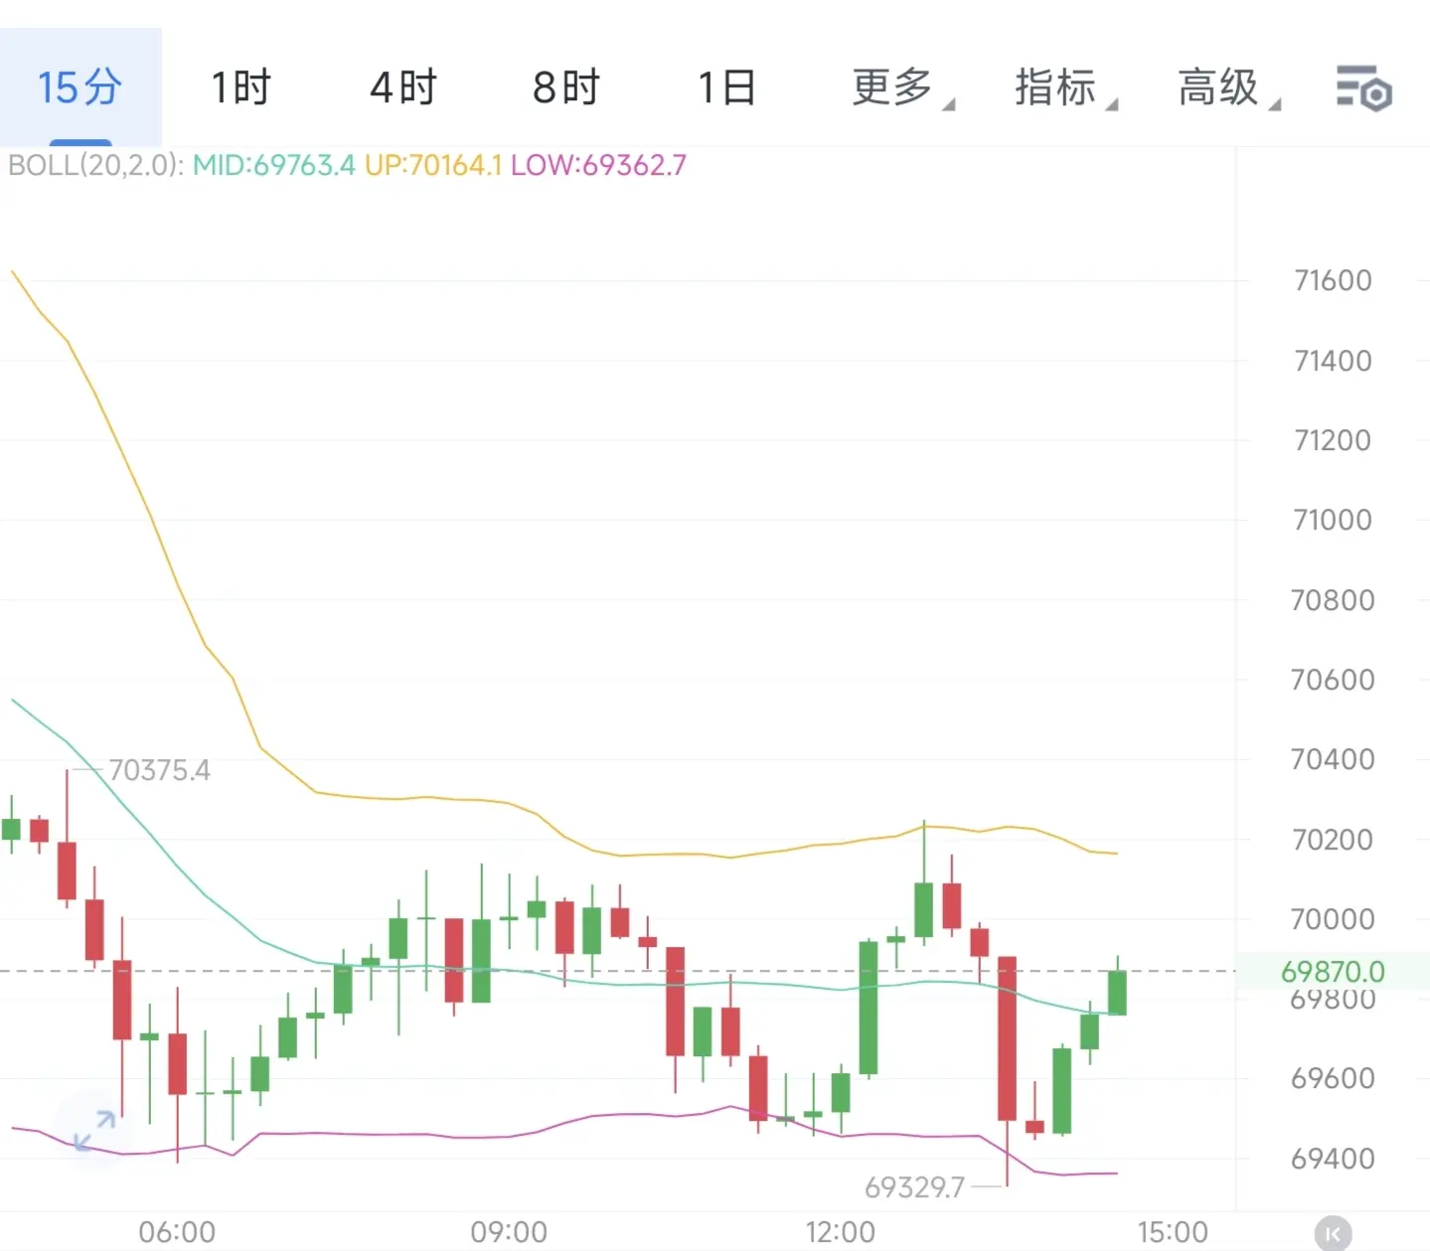Viewport: 1430px width, 1251px height.
Task: Select the 15分 timeframe tab
Action: [80, 87]
